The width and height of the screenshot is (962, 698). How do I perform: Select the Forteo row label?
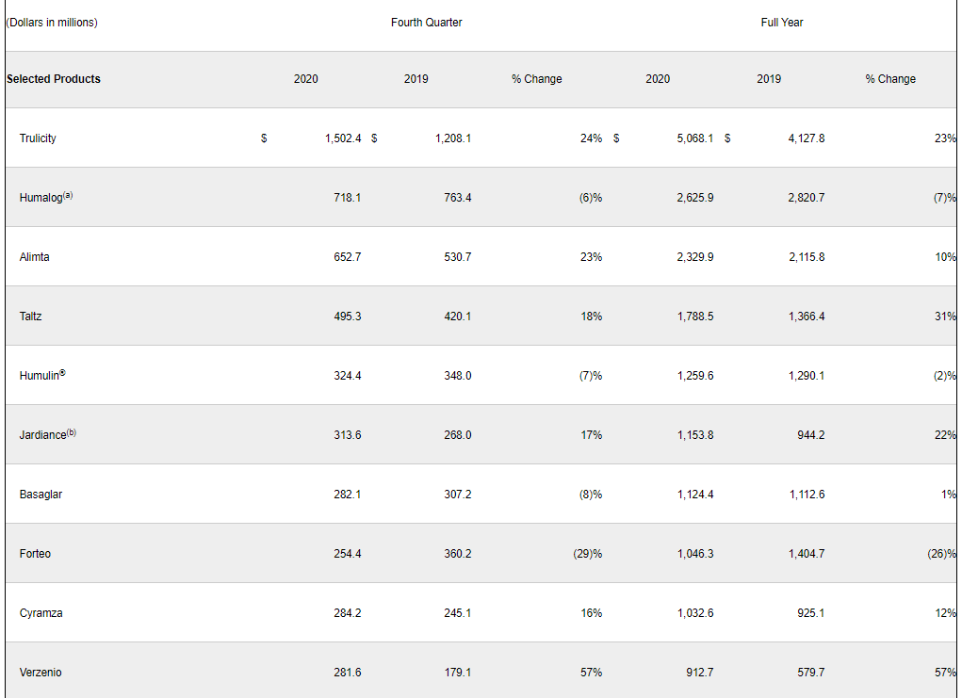click(35, 554)
